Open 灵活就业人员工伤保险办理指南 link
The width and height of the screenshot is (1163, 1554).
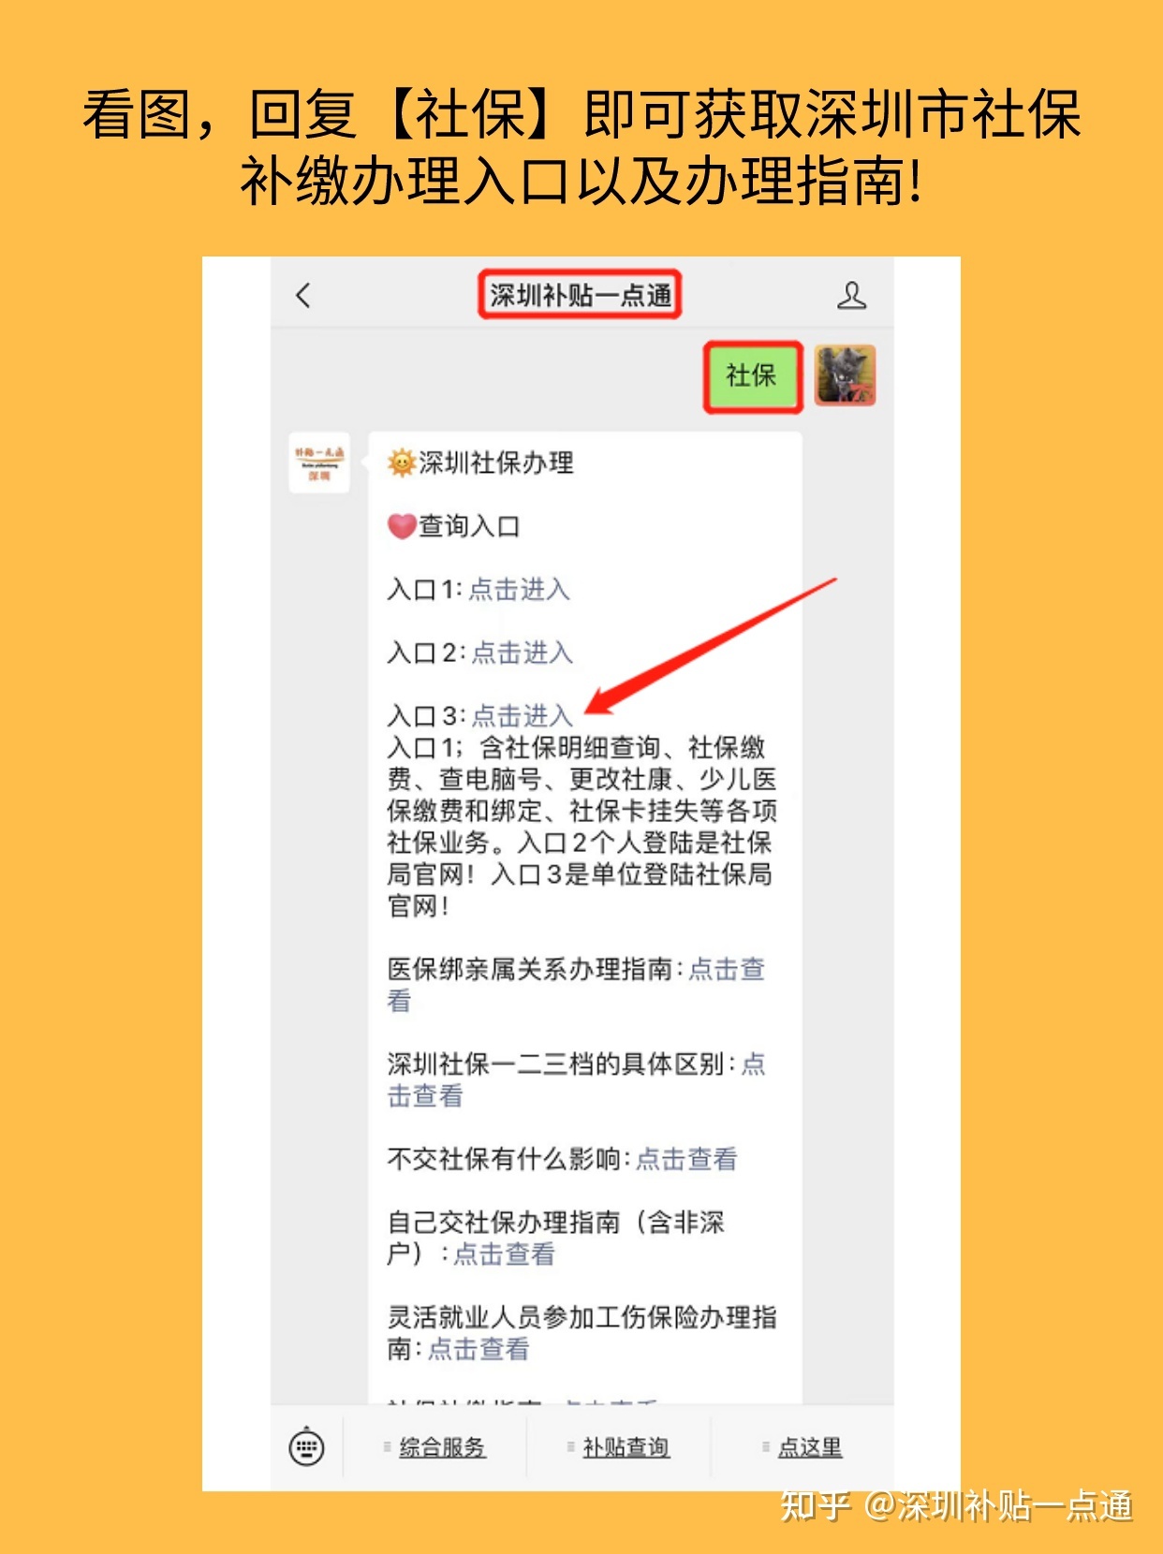click(478, 1349)
